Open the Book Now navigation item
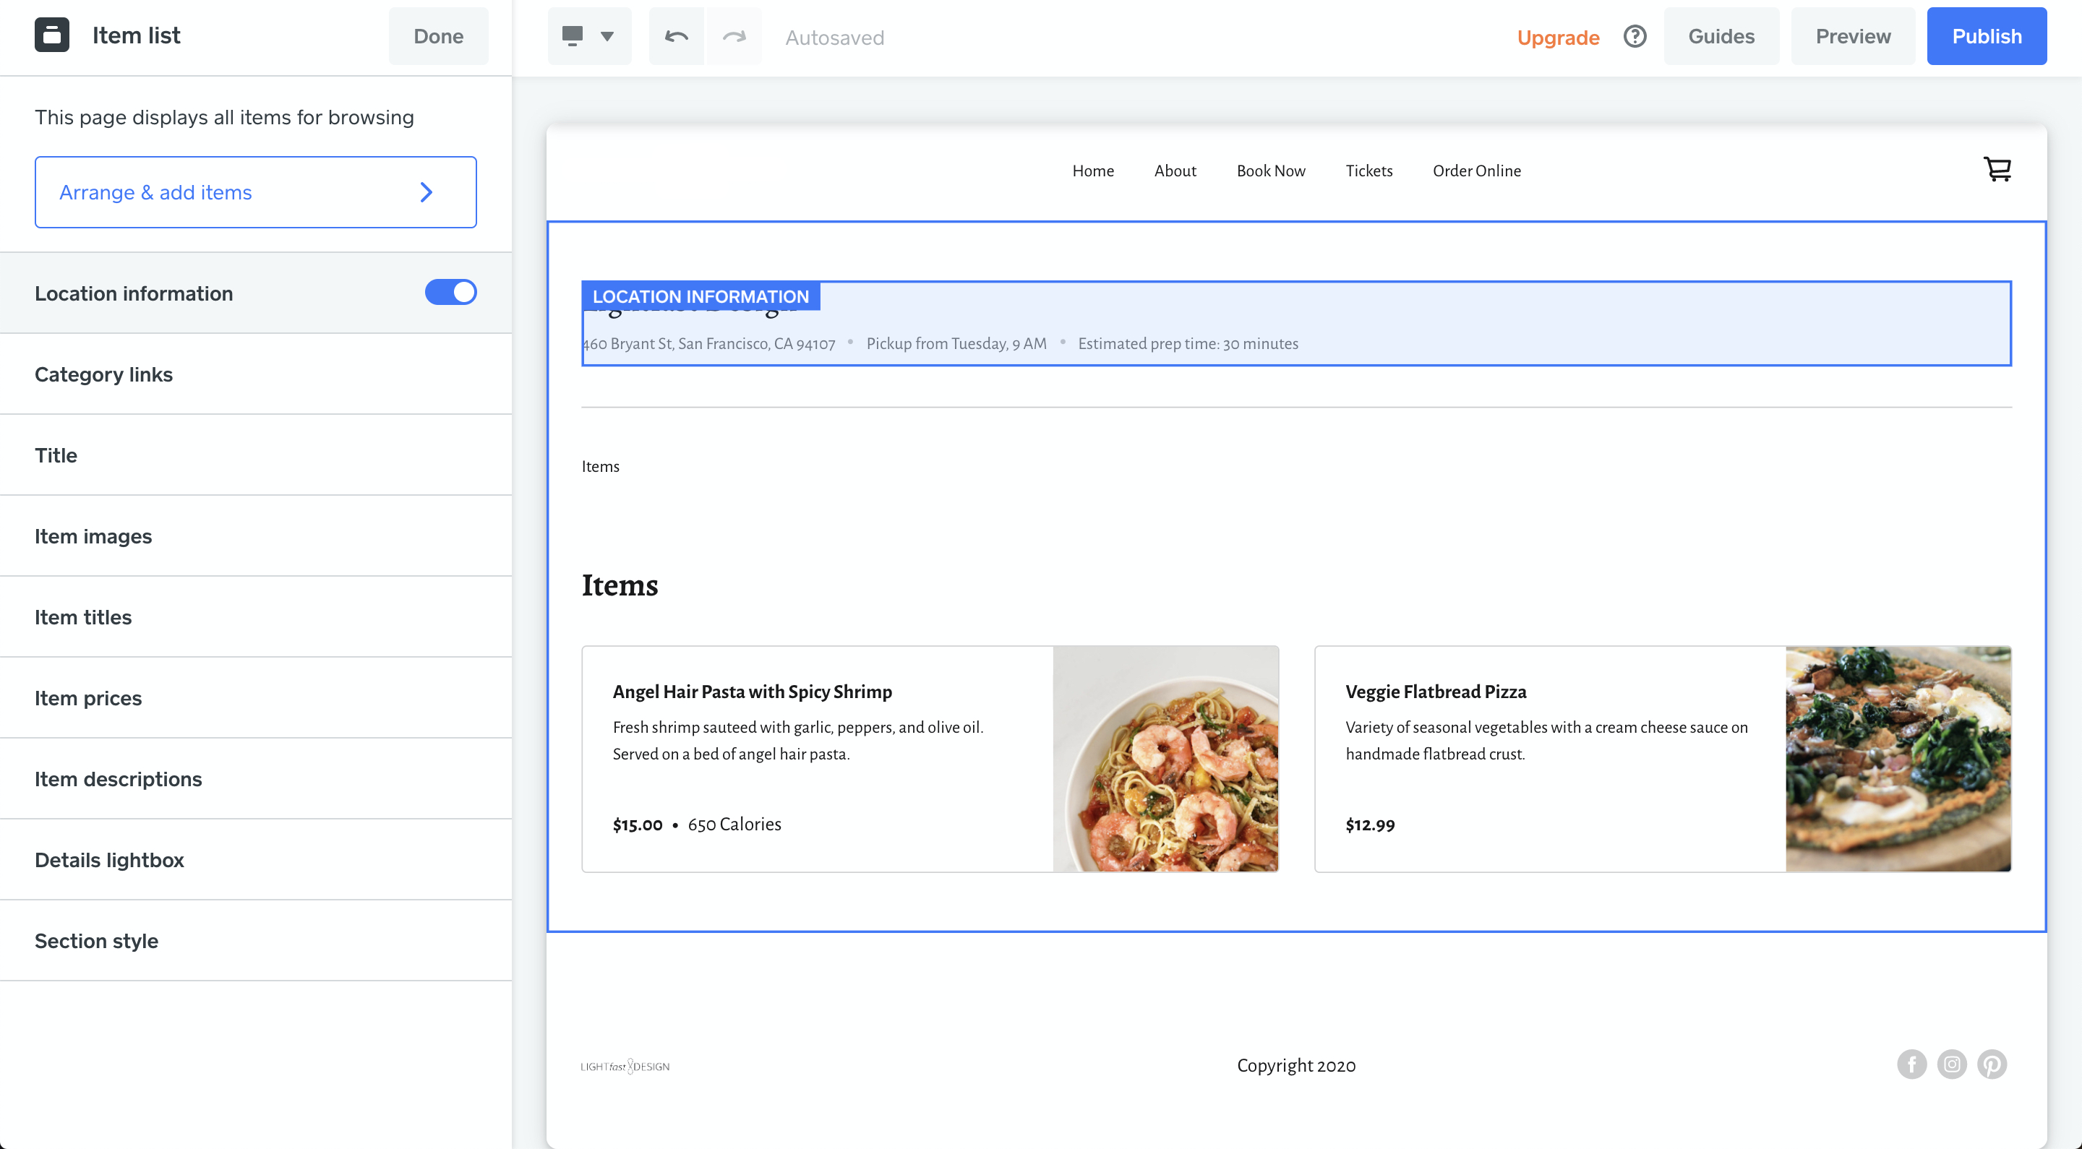 (1271, 171)
